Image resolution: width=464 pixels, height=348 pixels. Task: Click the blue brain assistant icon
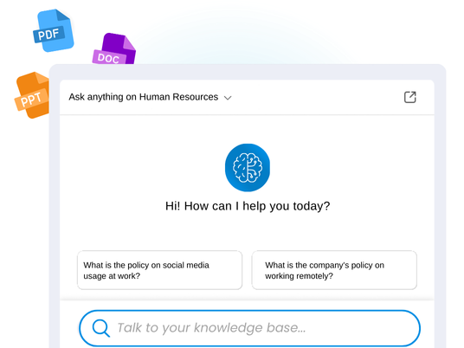[248, 167]
